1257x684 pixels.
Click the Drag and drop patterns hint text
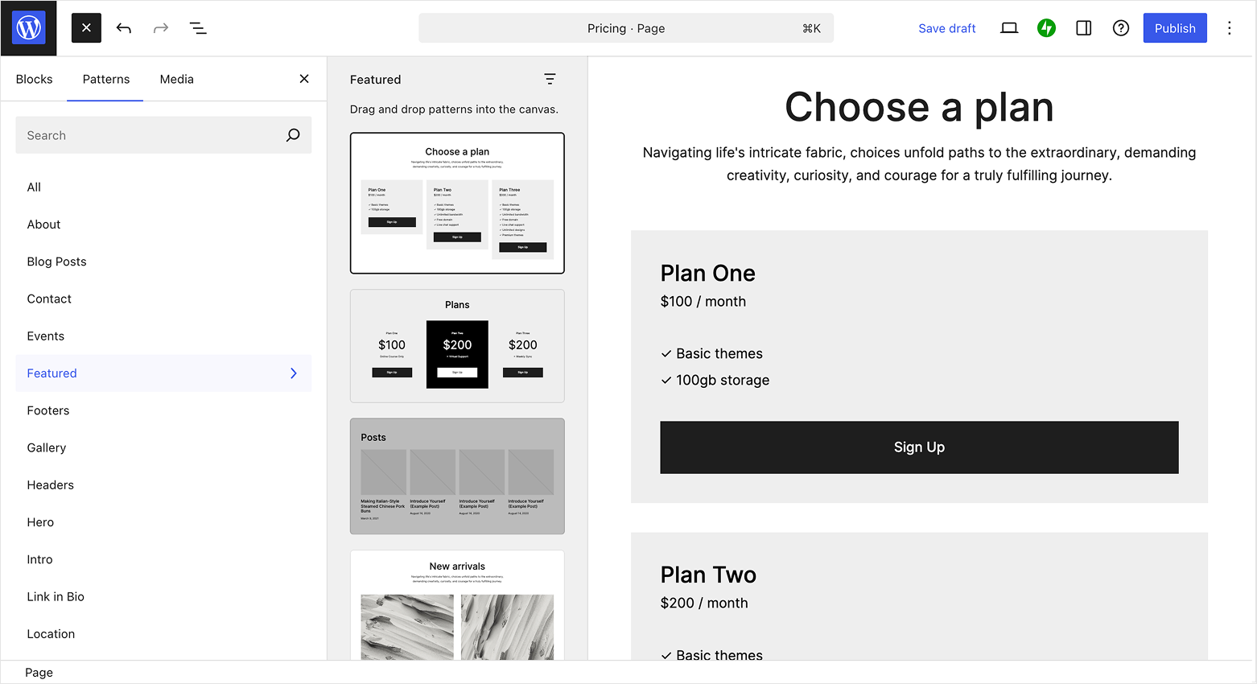pyautogui.click(x=454, y=109)
